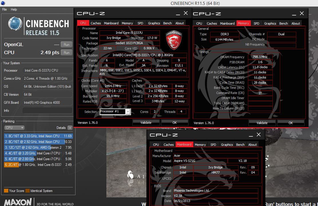This screenshot has width=318, height=206.
Task: Open SPD tab in first CPU-Z window
Action: (x=140, y=23)
